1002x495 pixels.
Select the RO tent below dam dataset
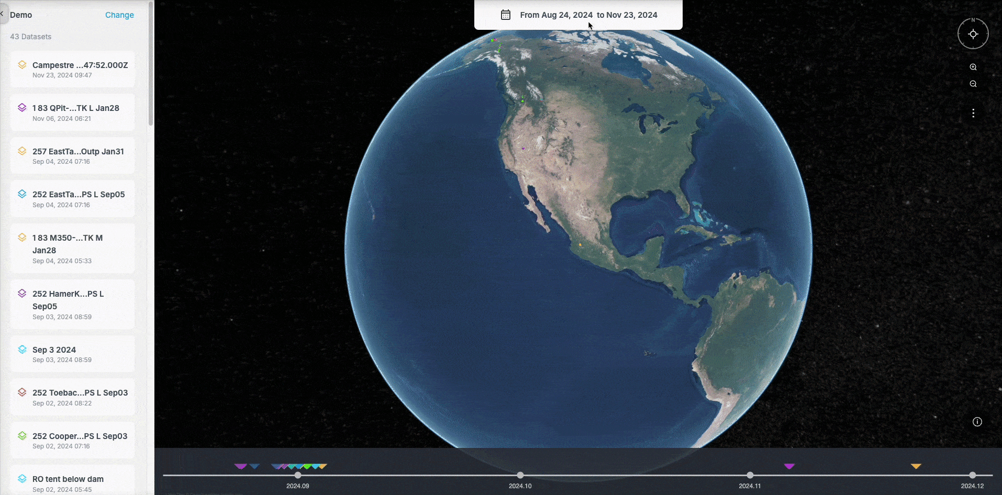[x=73, y=480]
